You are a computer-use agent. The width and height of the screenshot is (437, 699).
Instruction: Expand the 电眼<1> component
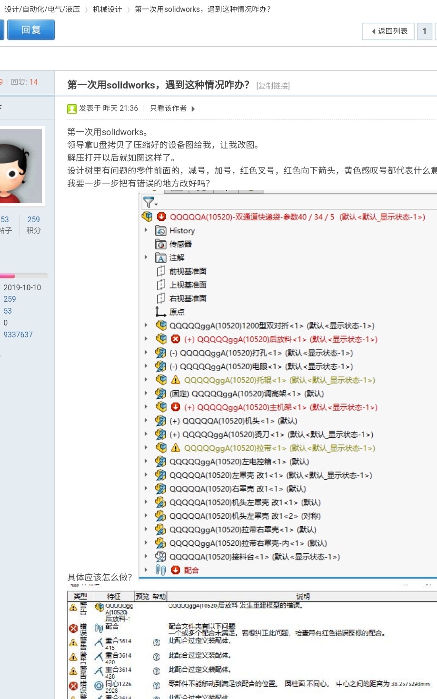click(x=146, y=366)
